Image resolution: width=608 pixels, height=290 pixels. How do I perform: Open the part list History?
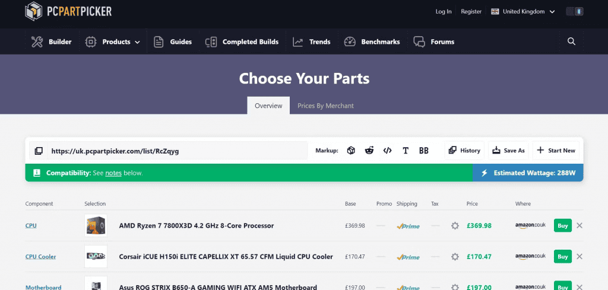pos(464,151)
